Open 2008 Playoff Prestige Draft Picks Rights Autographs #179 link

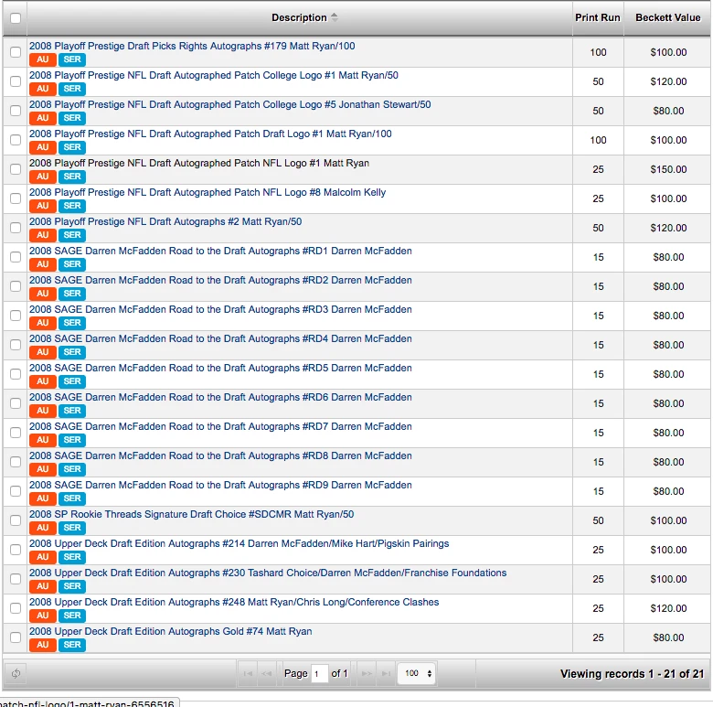coord(192,46)
